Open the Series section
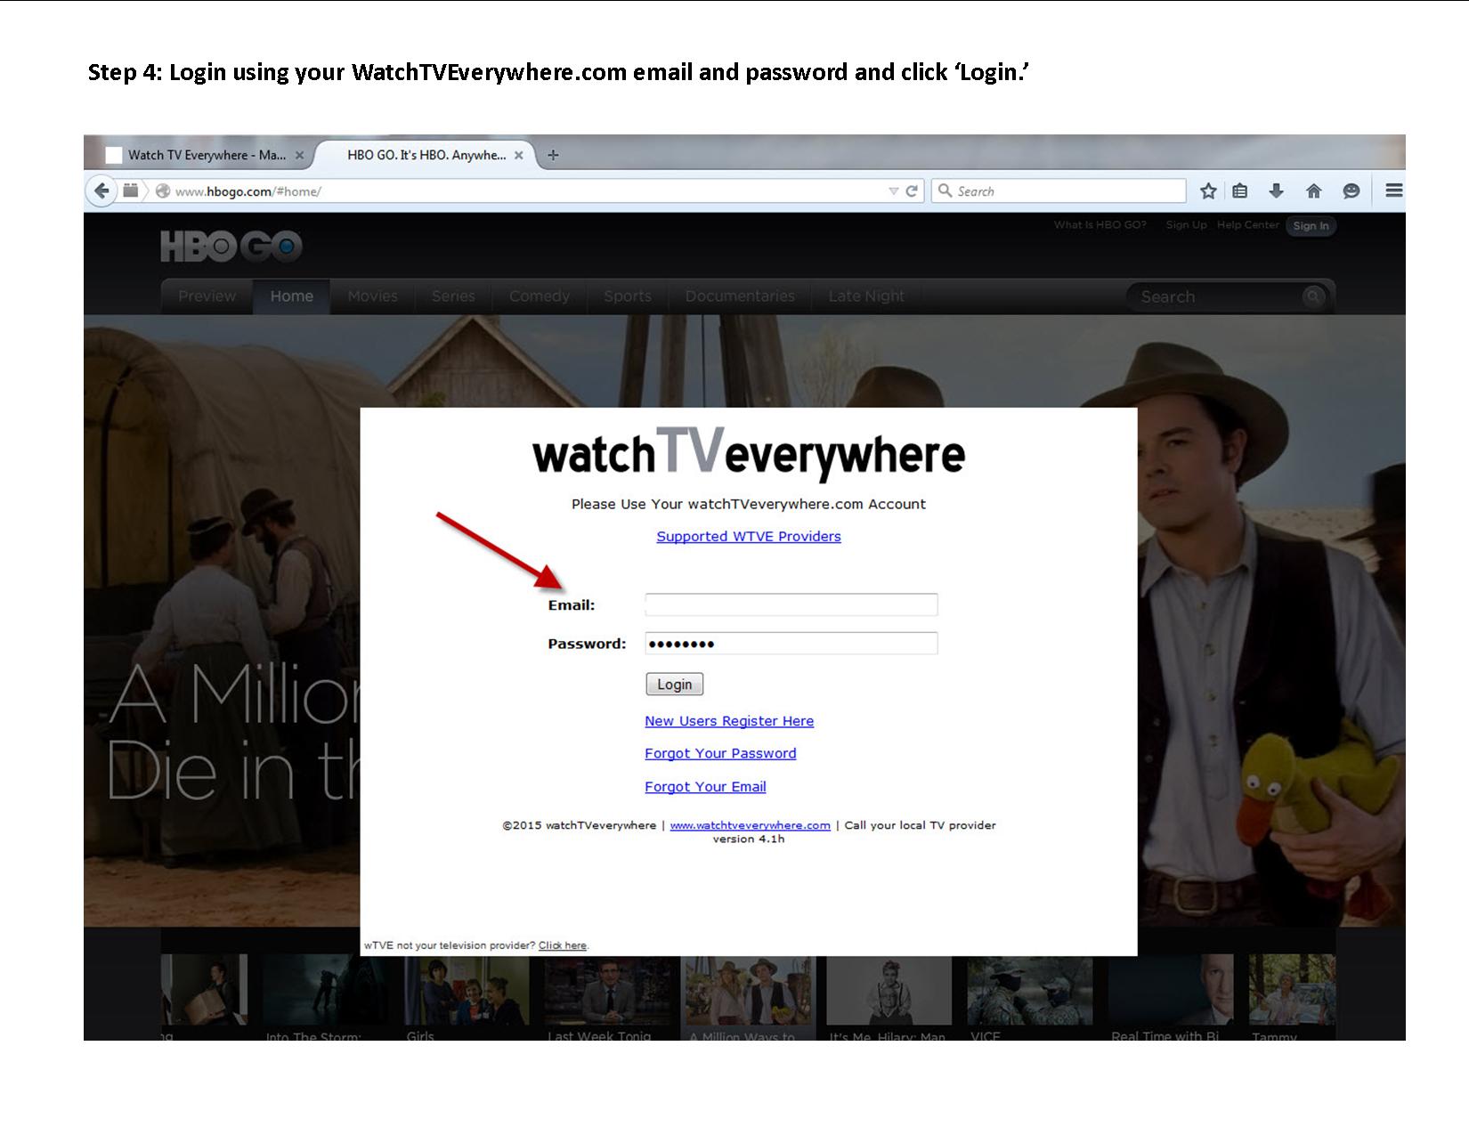Image resolution: width=1469 pixels, height=1135 pixels. [453, 296]
